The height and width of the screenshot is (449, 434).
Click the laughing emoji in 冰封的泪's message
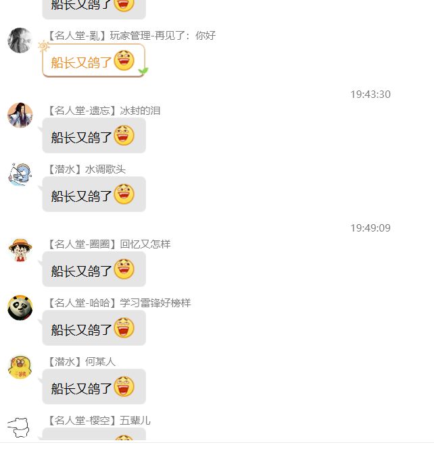tap(124, 135)
